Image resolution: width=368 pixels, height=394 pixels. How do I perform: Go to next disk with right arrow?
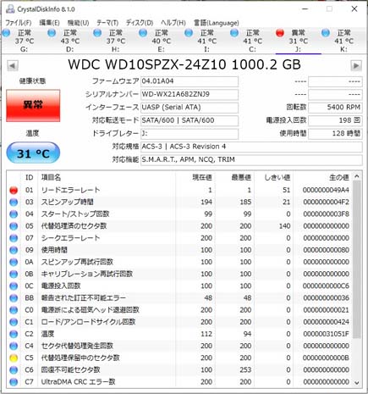(356, 66)
